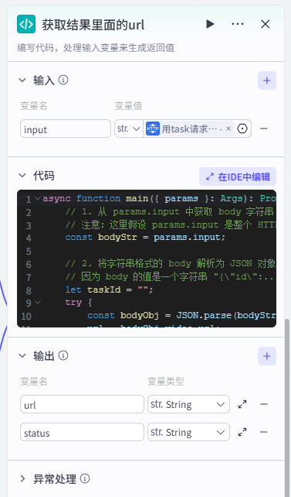
Task: Delete the status output row
Action: tap(264, 432)
